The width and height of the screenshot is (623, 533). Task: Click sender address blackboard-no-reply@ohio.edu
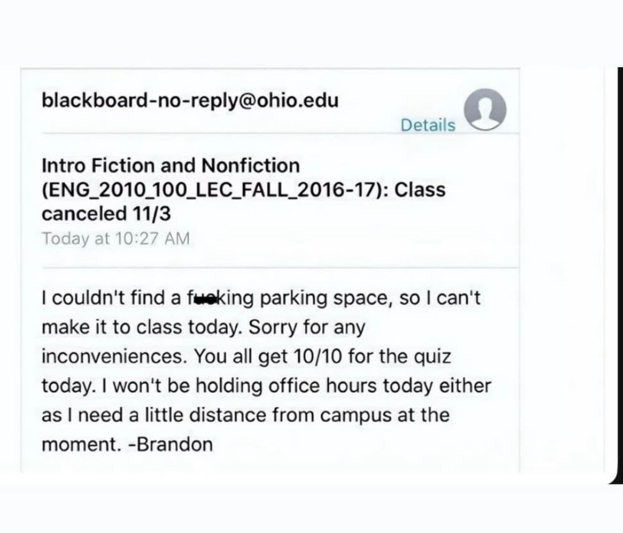[190, 100]
